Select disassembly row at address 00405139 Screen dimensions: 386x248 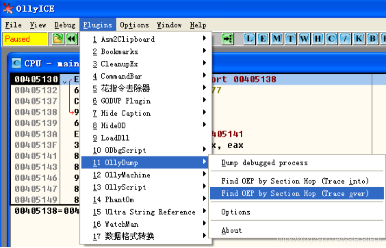coord(36,123)
